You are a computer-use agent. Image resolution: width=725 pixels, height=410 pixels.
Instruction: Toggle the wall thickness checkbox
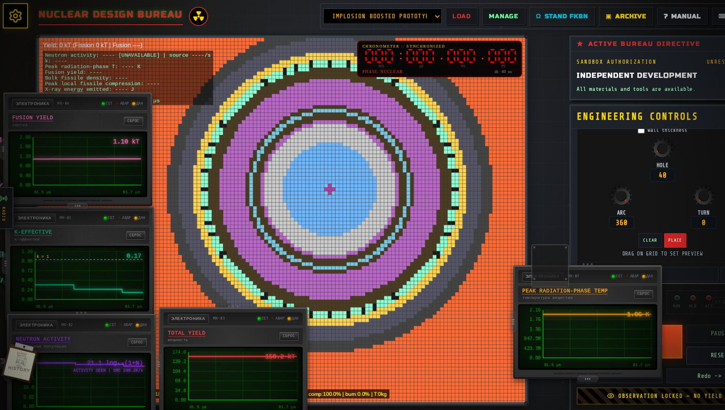(641, 131)
